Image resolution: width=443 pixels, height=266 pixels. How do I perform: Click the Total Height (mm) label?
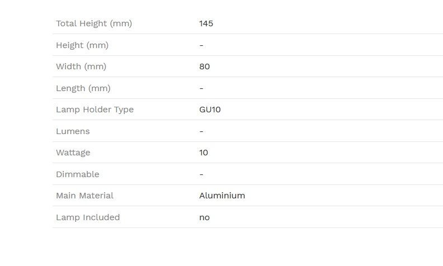point(94,23)
